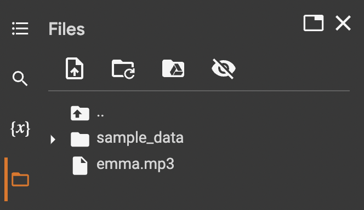Expand the sample_data folder arrow
Viewport: 364px width, 210px height.
53,139
